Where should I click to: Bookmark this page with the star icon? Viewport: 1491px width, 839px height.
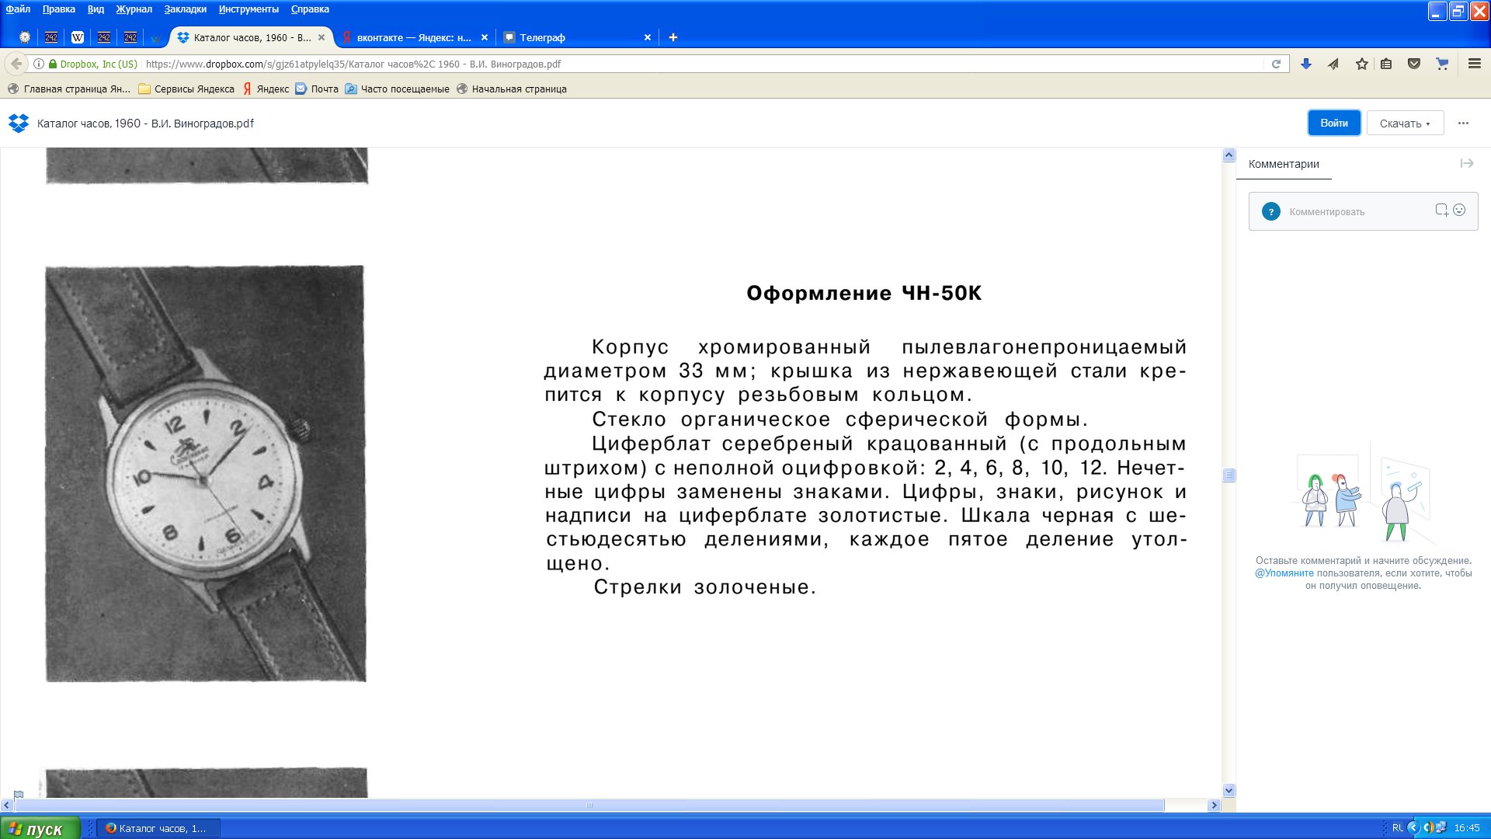[x=1361, y=64]
